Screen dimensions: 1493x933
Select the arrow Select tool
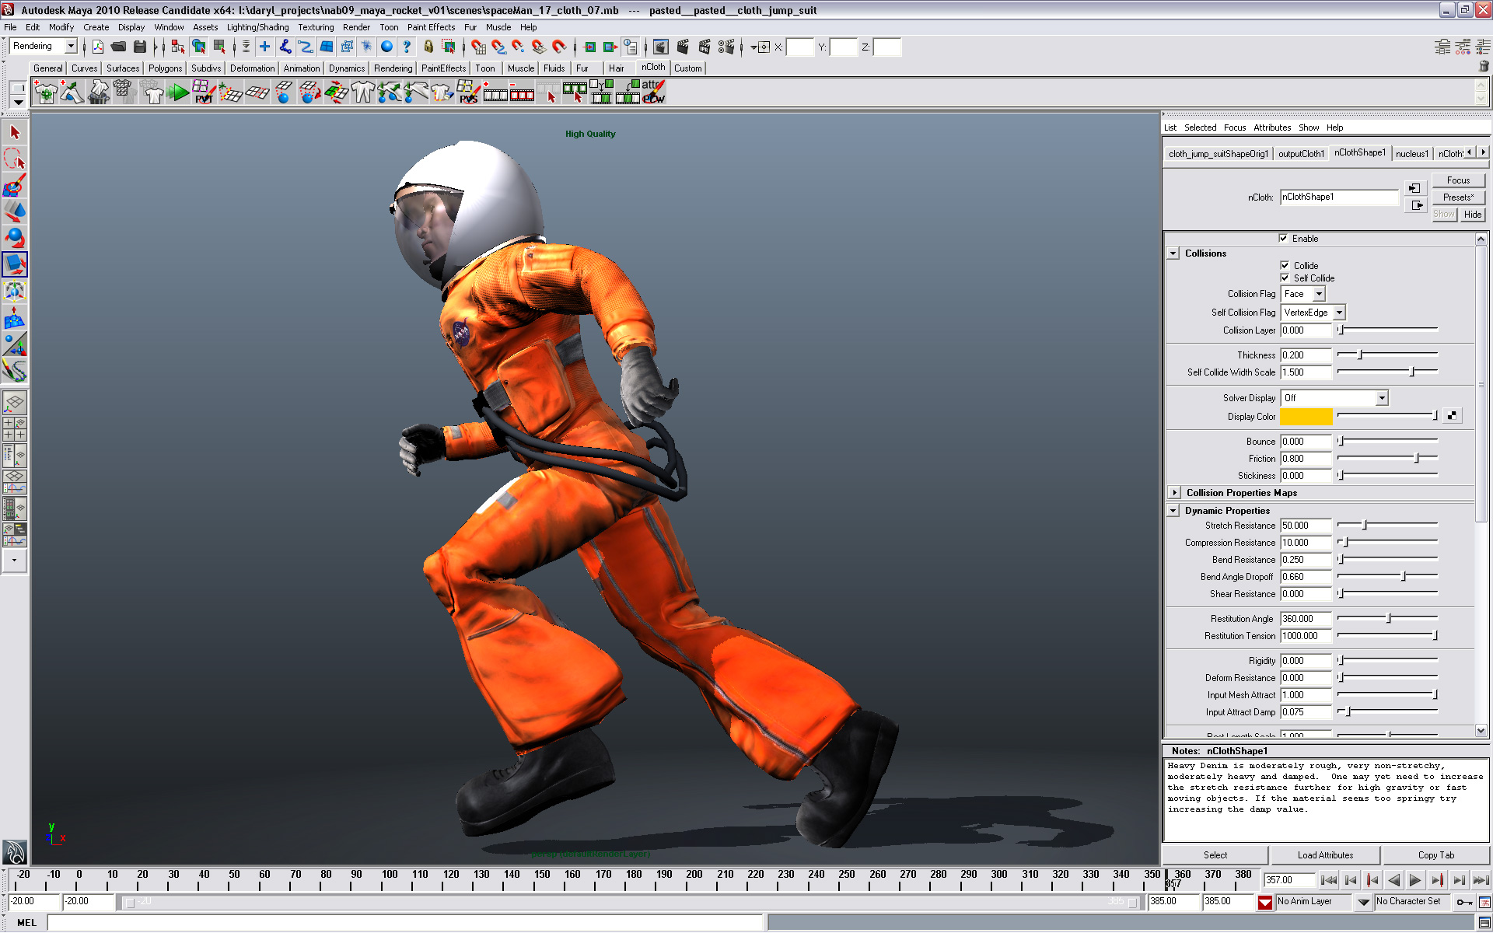(x=15, y=133)
